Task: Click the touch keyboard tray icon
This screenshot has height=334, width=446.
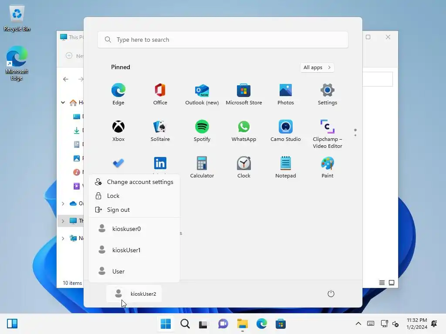Action: pyautogui.click(x=371, y=324)
